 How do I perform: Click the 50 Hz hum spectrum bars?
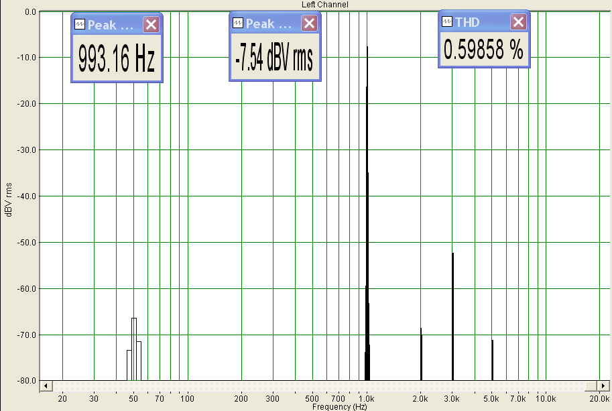click(x=134, y=349)
